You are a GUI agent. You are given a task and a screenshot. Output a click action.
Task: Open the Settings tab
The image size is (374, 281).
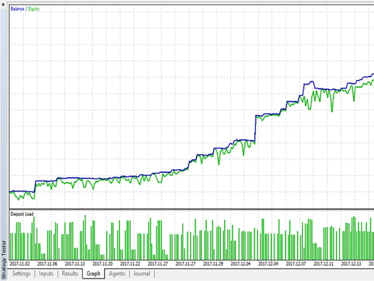point(21,274)
